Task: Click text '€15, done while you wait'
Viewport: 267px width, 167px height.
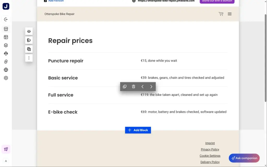Action: tap(159, 61)
